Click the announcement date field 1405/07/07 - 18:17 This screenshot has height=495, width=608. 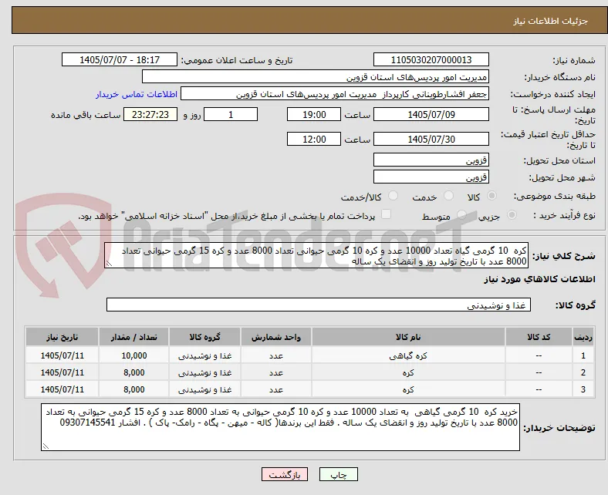point(120,59)
